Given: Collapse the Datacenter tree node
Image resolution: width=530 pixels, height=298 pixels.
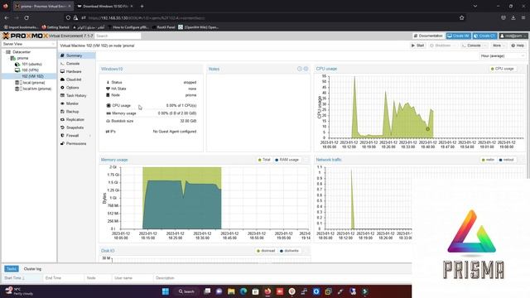Looking at the screenshot, I should tap(3, 52).
